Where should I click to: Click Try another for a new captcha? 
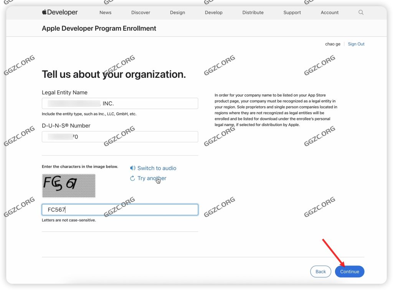(x=151, y=178)
